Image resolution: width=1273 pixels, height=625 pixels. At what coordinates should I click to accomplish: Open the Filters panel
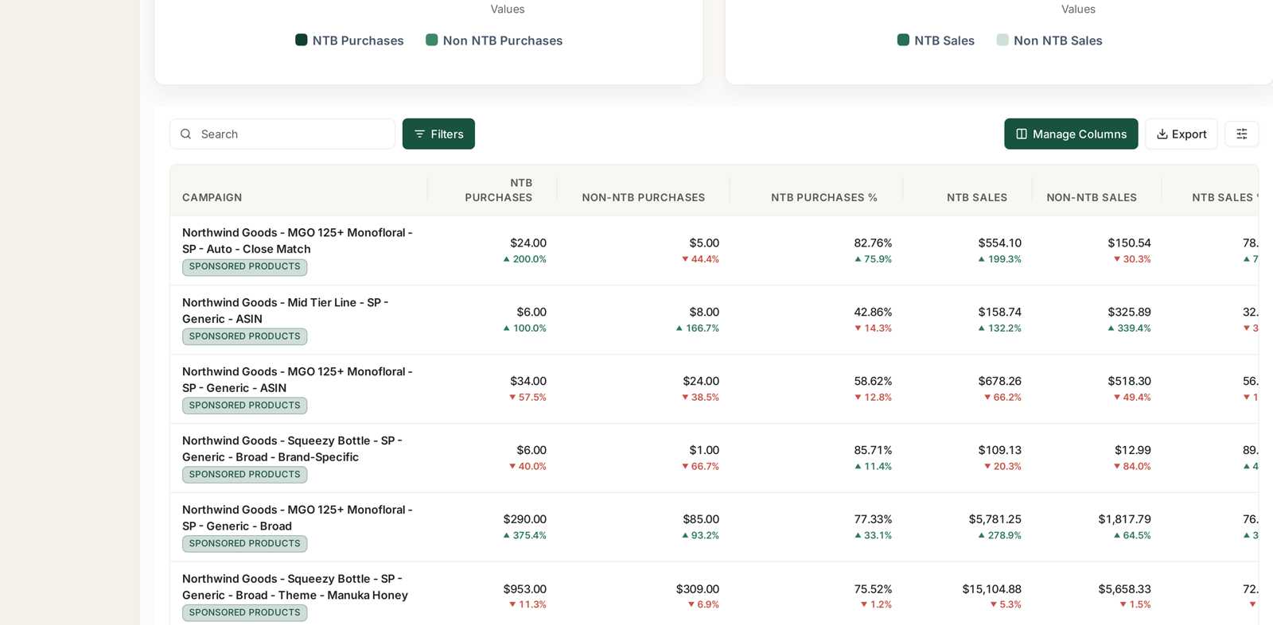click(x=438, y=134)
